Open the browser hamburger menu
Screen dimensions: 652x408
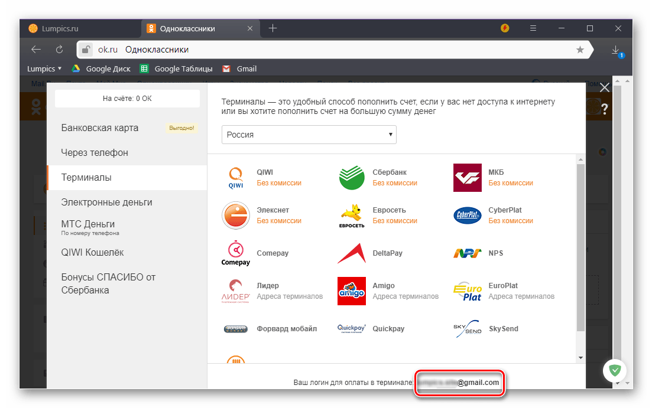point(533,28)
